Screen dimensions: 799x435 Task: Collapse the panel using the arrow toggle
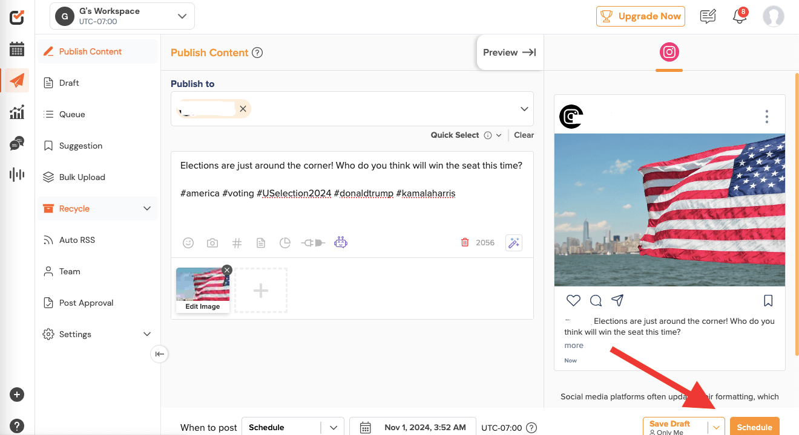click(x=159, y=354)
